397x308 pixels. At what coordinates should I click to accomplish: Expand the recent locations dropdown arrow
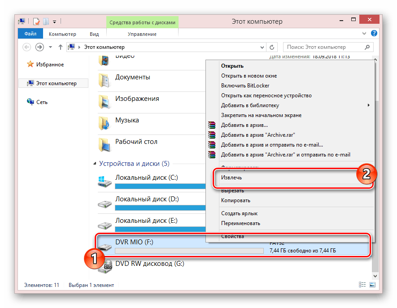tap(50, 47)
